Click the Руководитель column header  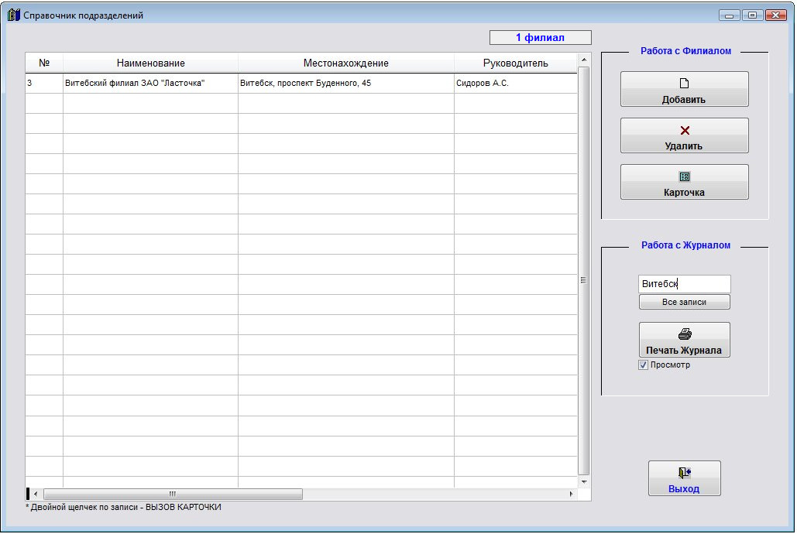click(515, 63)
